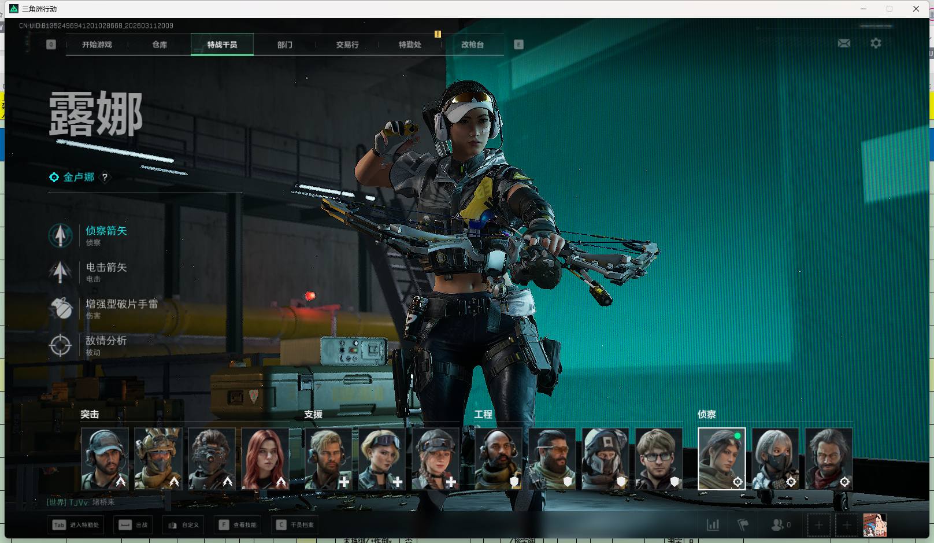Click the first empty squad slot plus

(818, 525)
